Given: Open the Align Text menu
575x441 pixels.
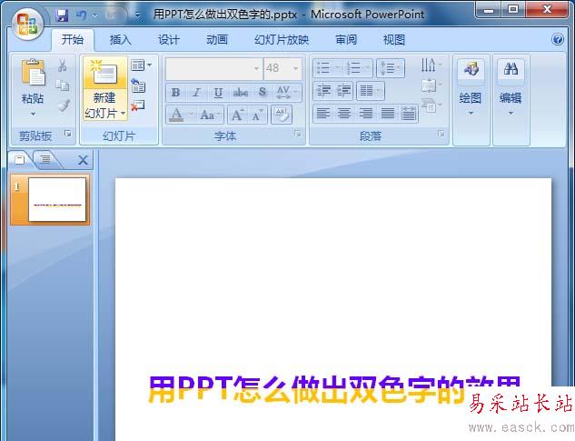Looking at the screenshot, I should [431, 85].
